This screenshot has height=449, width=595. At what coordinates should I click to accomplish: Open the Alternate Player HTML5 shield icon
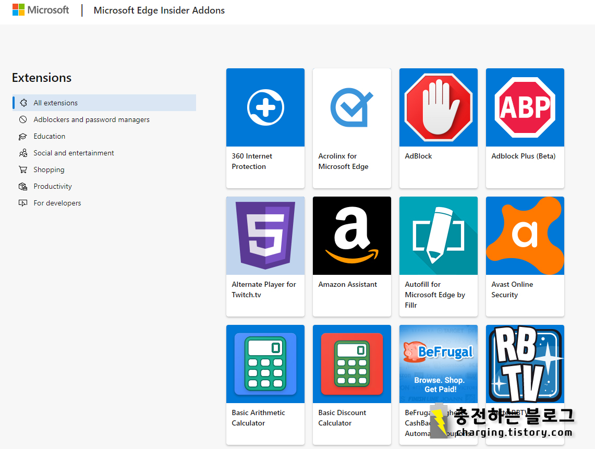265,236
